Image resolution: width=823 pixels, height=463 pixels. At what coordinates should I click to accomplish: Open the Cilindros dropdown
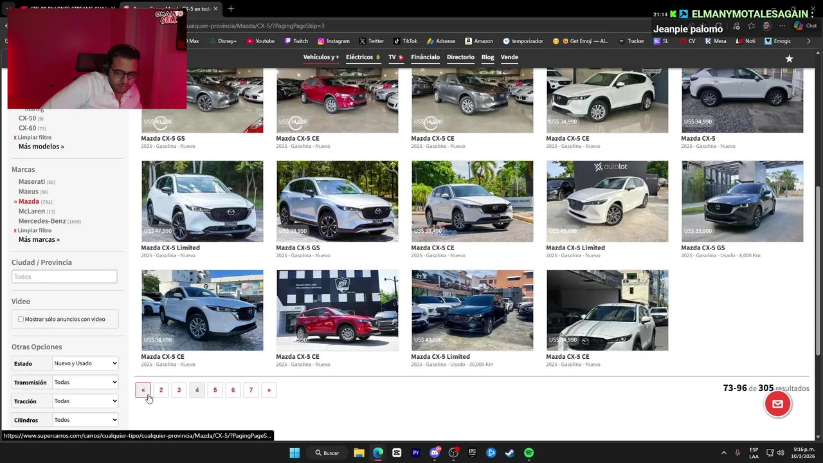point(86,420)
